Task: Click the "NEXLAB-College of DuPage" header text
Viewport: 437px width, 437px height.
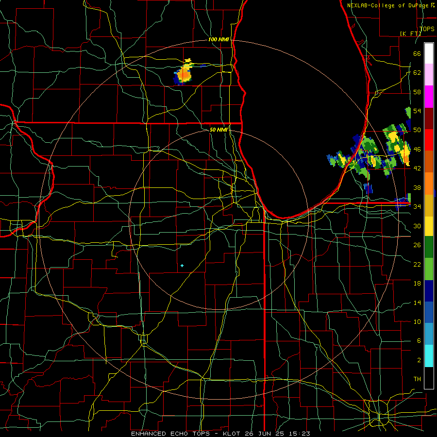Action: [388, 5]
